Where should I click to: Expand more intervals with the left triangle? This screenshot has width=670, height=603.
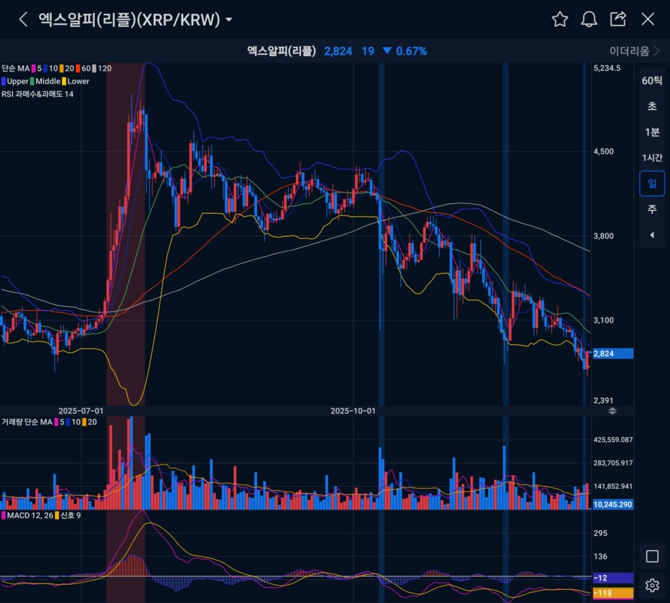(x=652, y=235)
